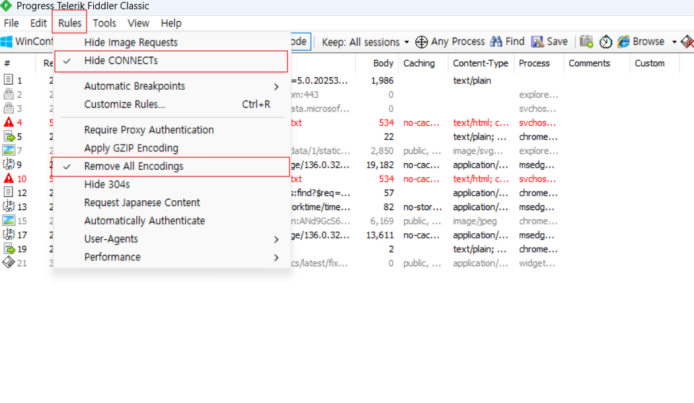This screenshot has height=403, width=694.
Task: Sort by the Comments column header
Action: pyautogui.click(x=597, y=63)
